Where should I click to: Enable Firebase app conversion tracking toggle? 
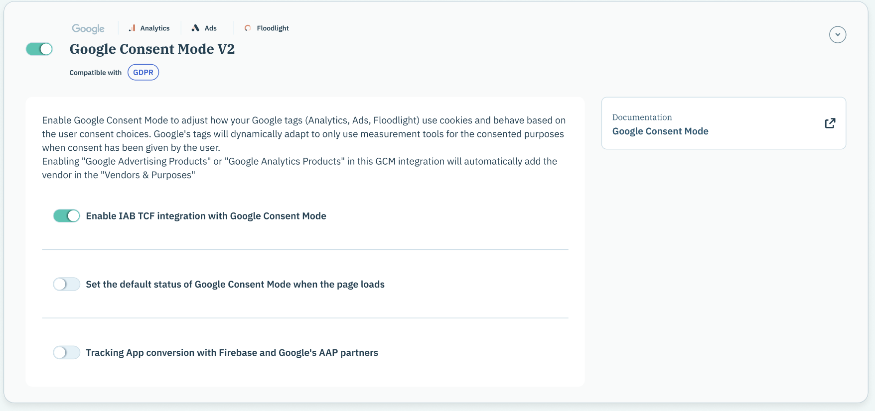67,353
